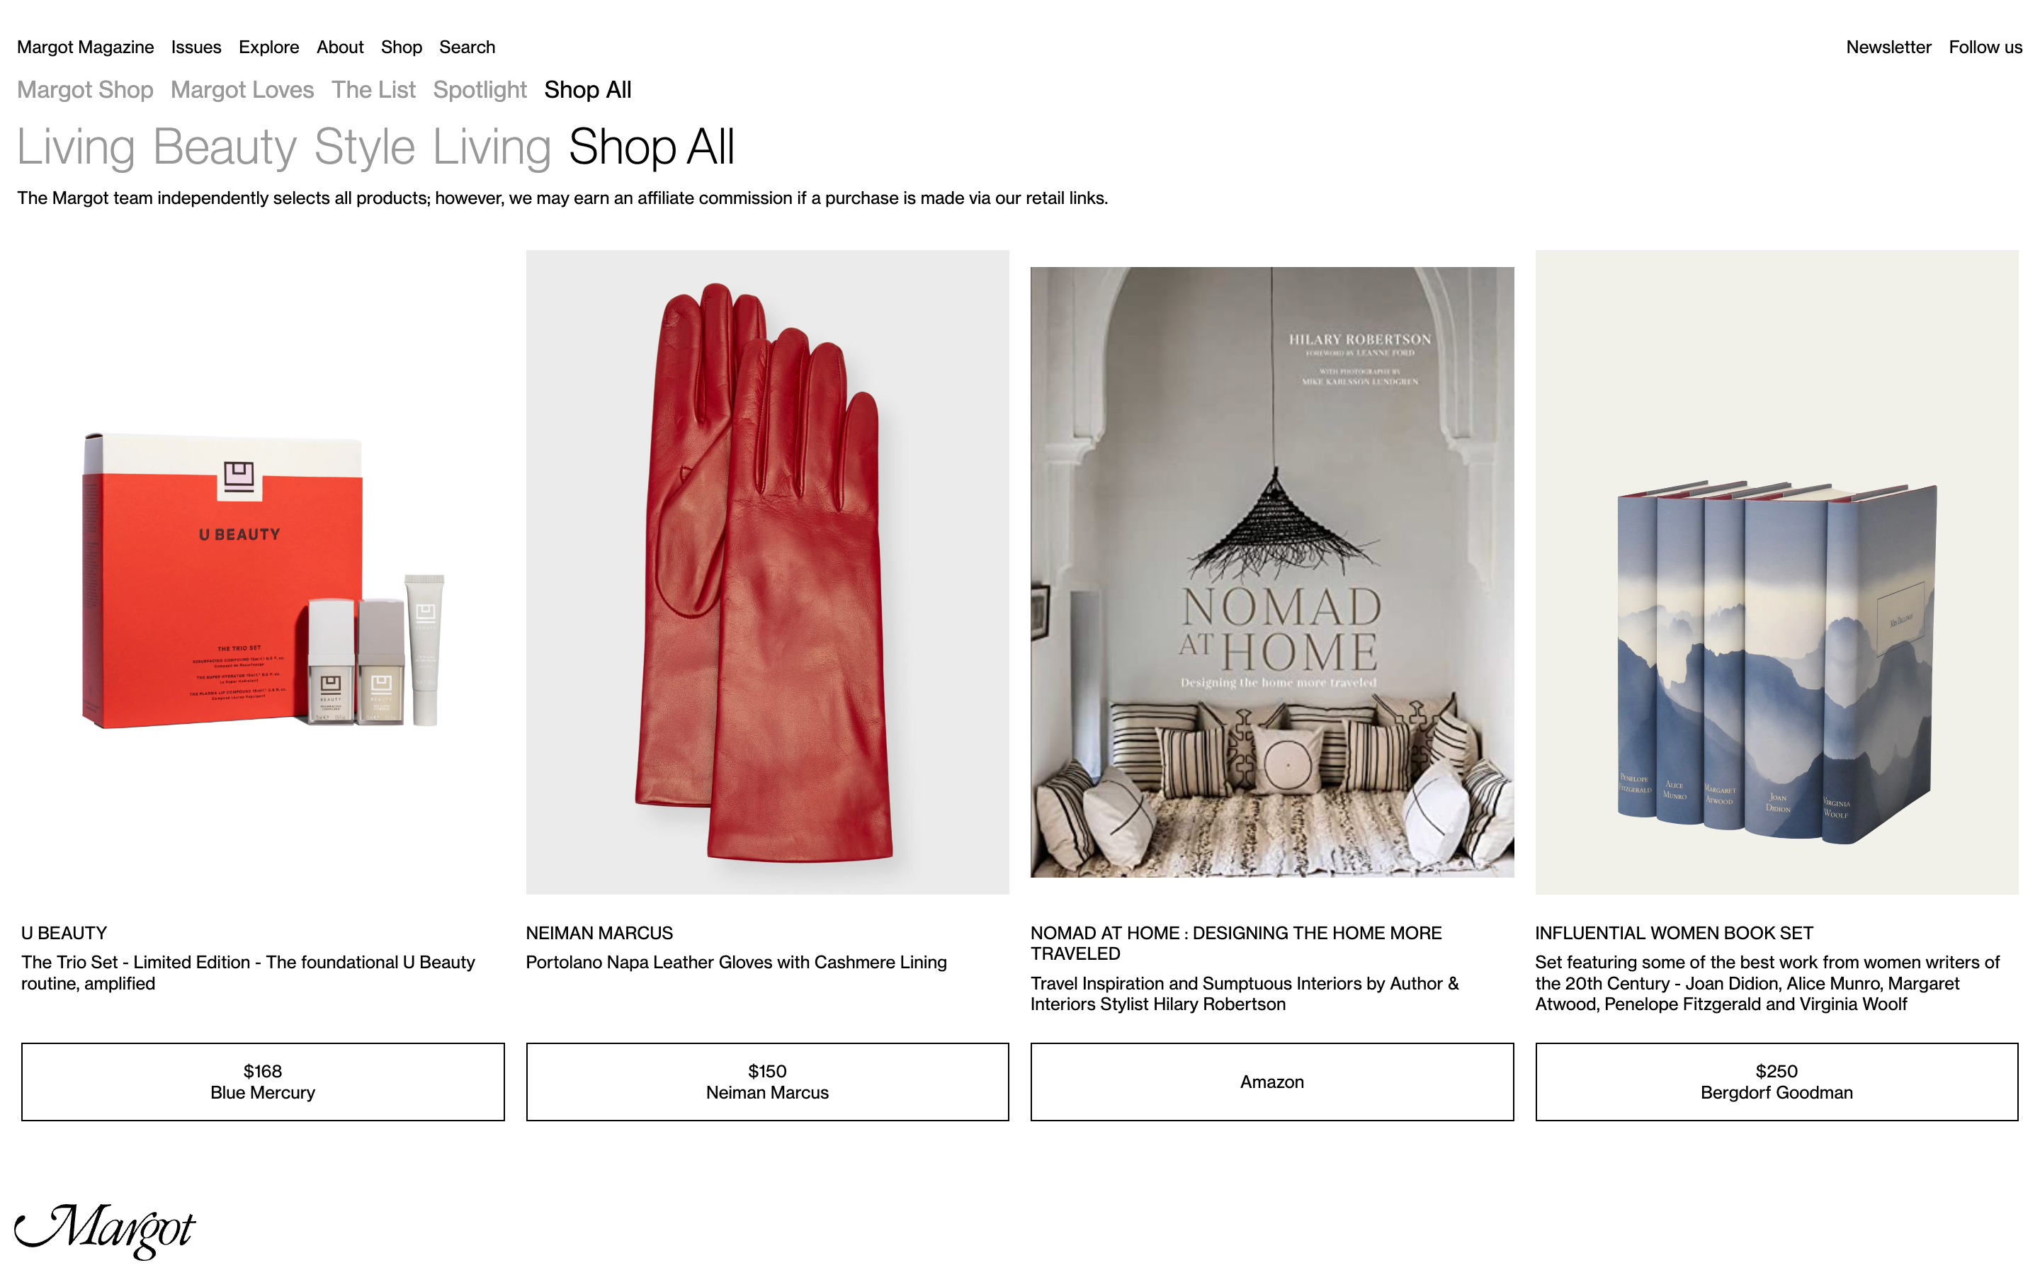Viewport: 2040px width, 1275px height.
Task: Click the $168 Blue Mercury button
Action: pos(262,1081)
